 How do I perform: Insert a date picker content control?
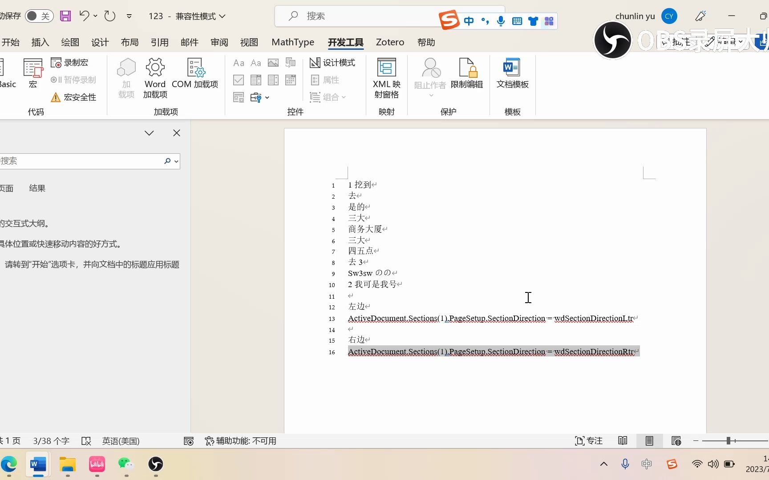(291, 80)
